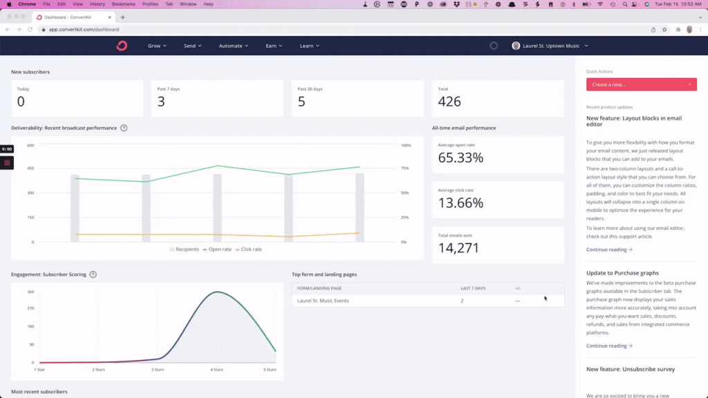Open the Tab menu in the menu bar

tap(169, 4)
